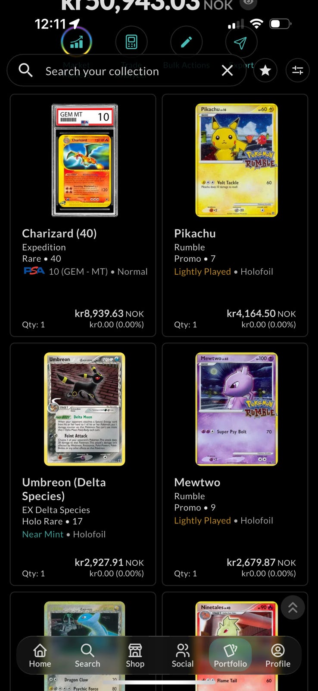Toggle the favorites star filter
The height and width of the screenshot is (691, 318).
[265, 70]
